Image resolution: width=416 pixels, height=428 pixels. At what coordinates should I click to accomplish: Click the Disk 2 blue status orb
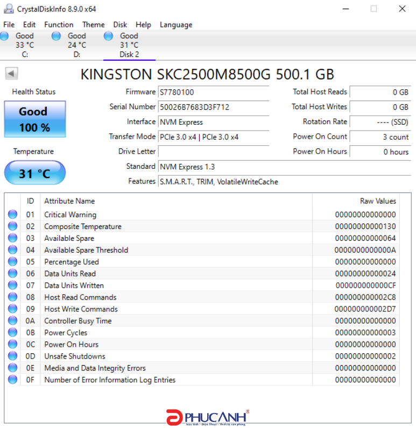click(x=108, y=36)
